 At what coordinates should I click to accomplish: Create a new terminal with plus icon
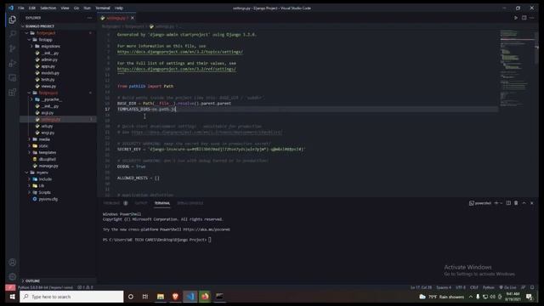click(496, 203)
